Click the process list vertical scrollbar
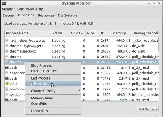The width and height of the screenshot is (163, 117). pos(158,44)
